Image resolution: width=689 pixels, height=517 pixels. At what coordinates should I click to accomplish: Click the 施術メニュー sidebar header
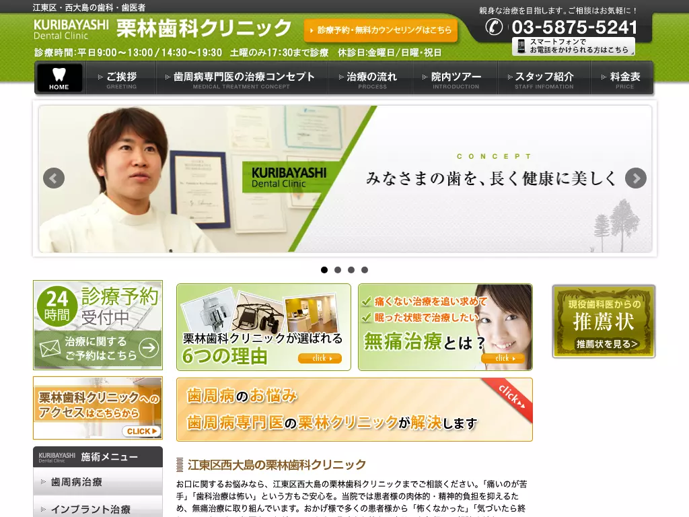[98, 457]
